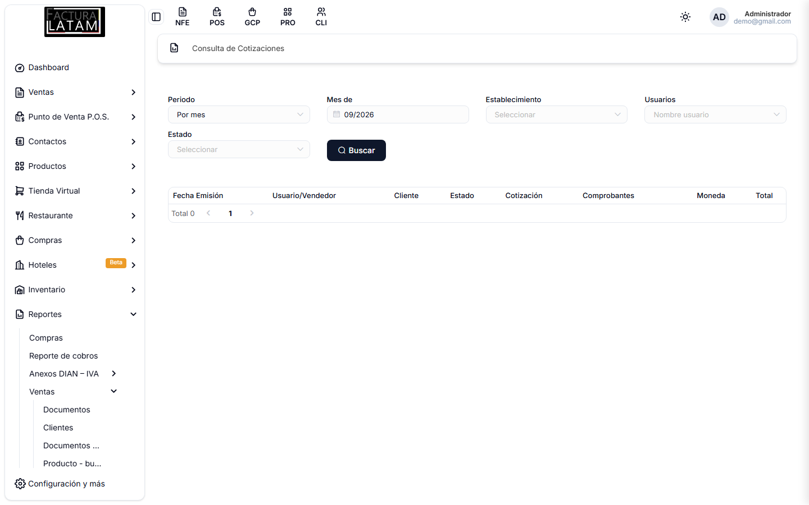Viewport: 809px width, 505px height.
Task: Click the Buscar button
Action: pos(356,150)
